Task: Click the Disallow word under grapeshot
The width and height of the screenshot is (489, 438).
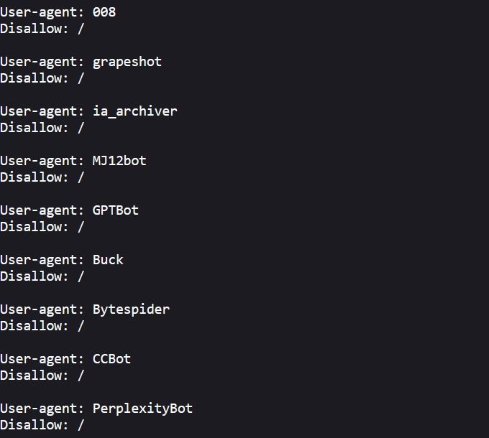Action: coord(31,78)
